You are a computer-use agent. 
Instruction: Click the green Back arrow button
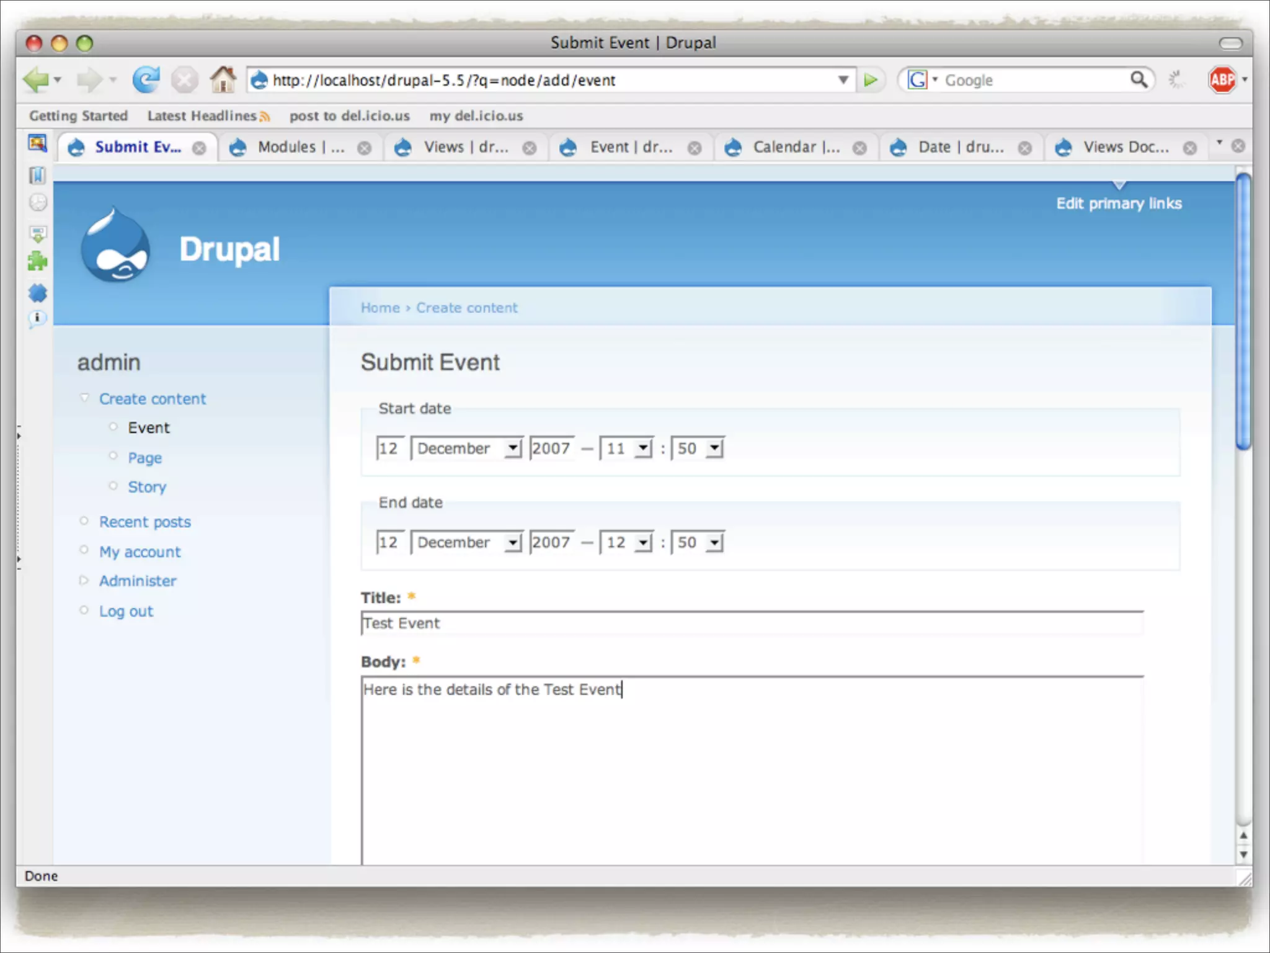[35, 80]
